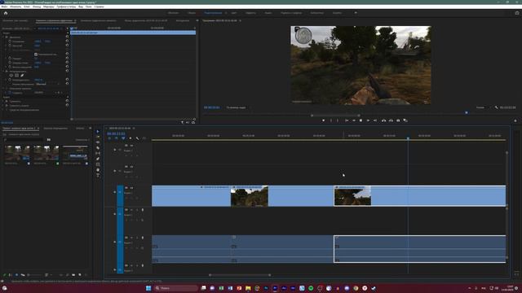Toggle the Scale animation stopwatch
The image size is (522, 293).
pyautogui.click(x=10, y=46)
